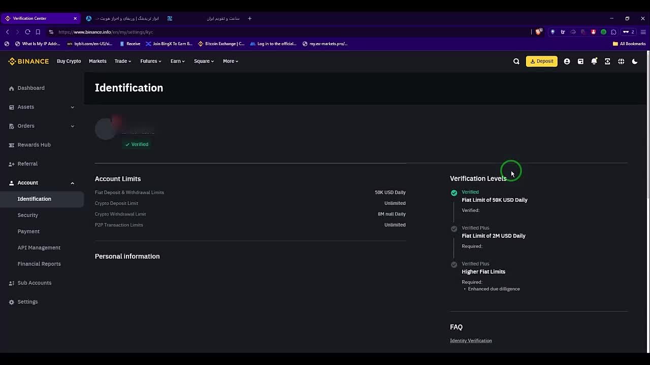Viewport: 650px width, 365px height.
Task: Select API Management sidebar item
Action: (x=39, y=247)
